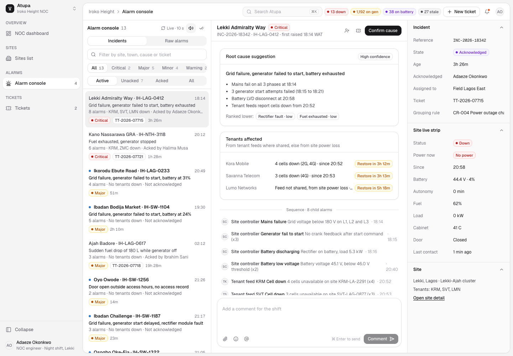The height and width of the screenshot is (356, 513).
Task: Open site detail link
Action: click(x=429, y=298)
